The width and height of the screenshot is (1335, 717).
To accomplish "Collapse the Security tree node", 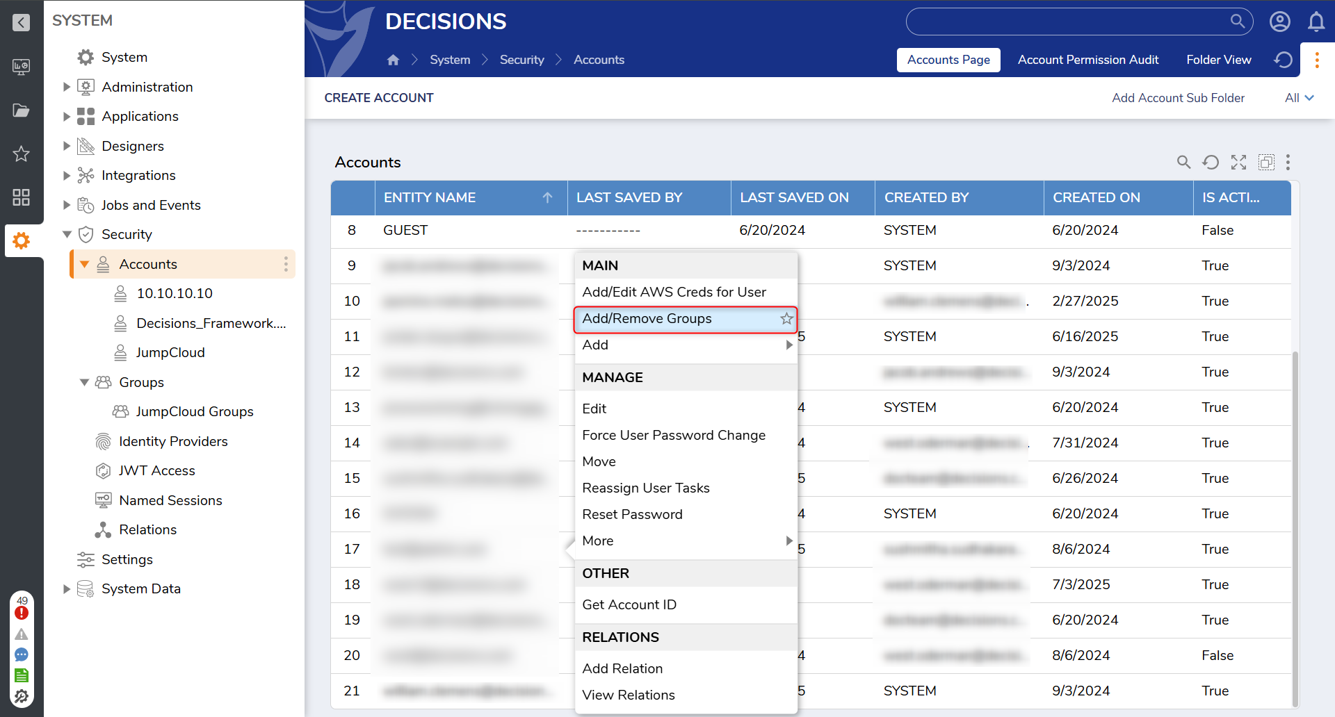I will point(67,235).
